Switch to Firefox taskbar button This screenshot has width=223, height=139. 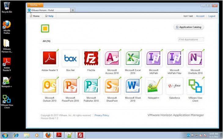48,135
